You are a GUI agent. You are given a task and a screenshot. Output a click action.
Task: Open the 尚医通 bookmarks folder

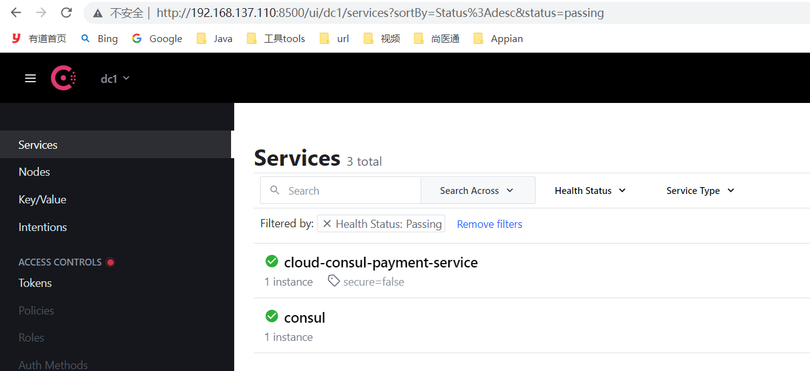pos(436,38)
